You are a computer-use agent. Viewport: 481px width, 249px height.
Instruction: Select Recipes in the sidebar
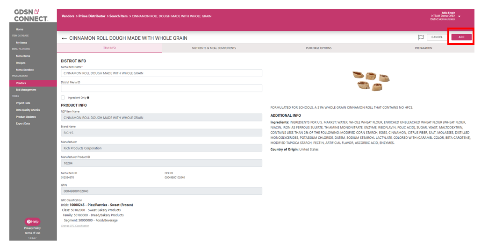(x=21, y=63)
